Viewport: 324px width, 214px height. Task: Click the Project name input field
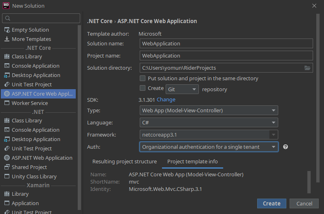coord(226,56)
